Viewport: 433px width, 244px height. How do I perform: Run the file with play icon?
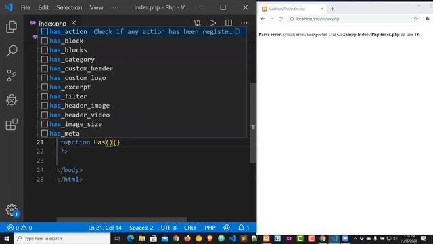click(212, 23)
